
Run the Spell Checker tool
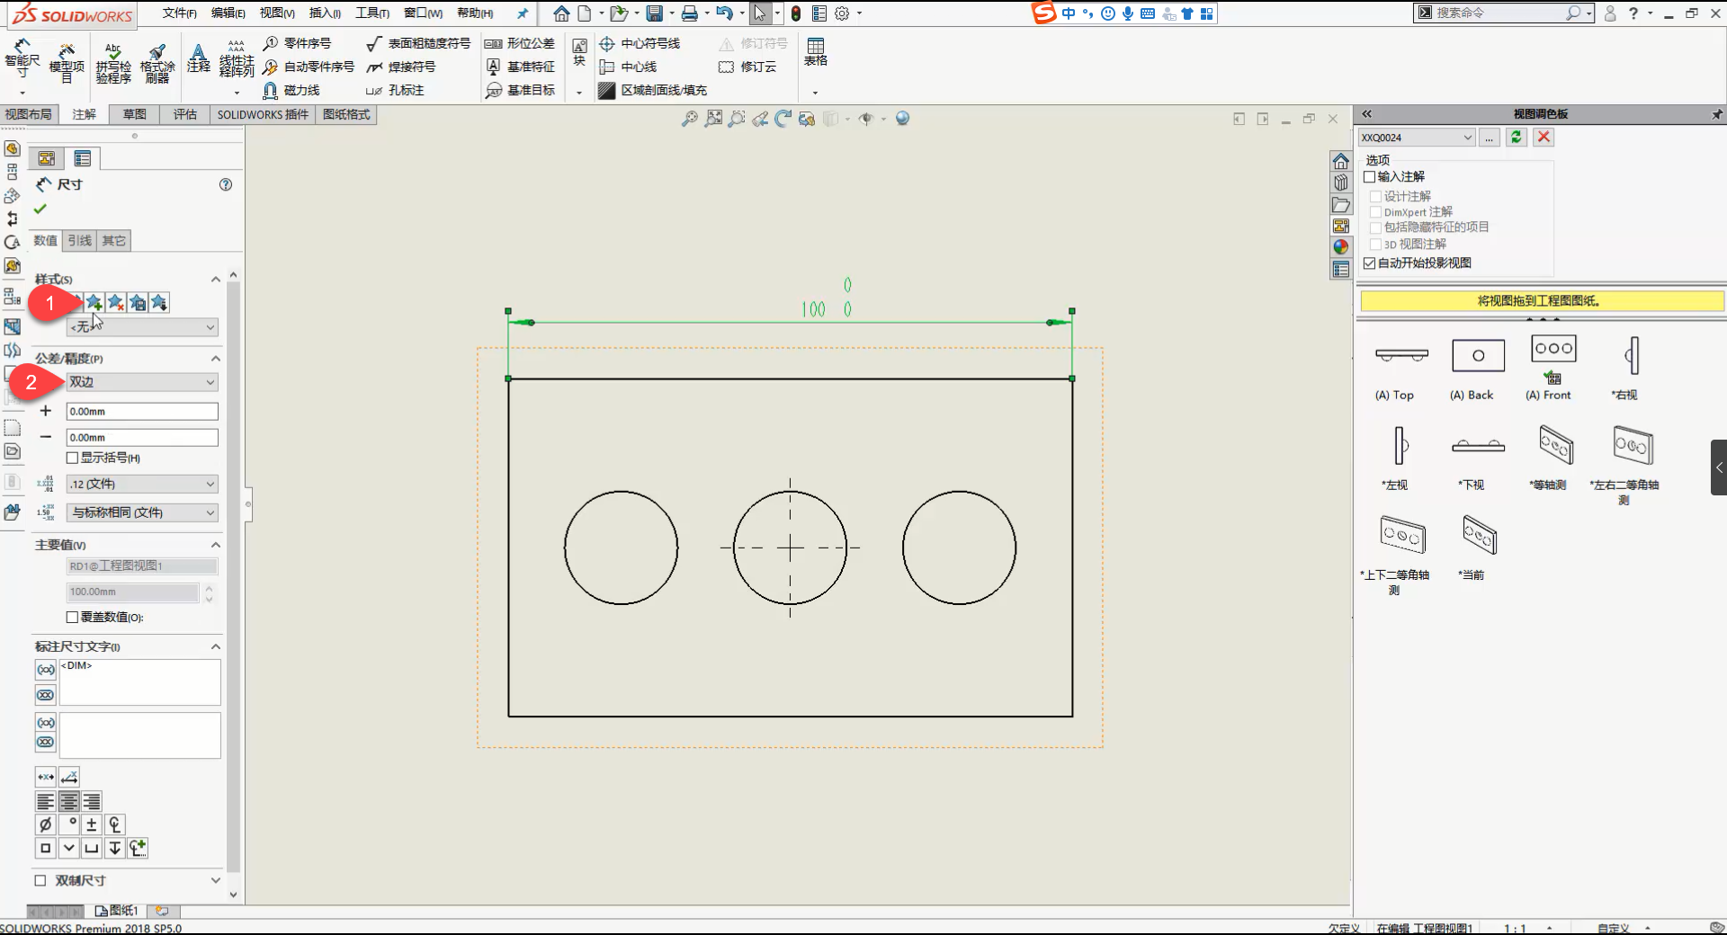[x=113, y=61]
